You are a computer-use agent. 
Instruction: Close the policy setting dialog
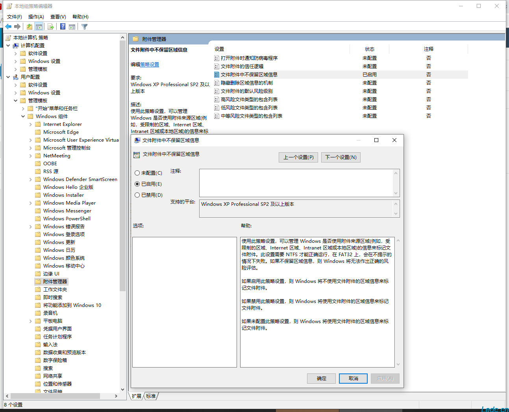coord(394,140)
